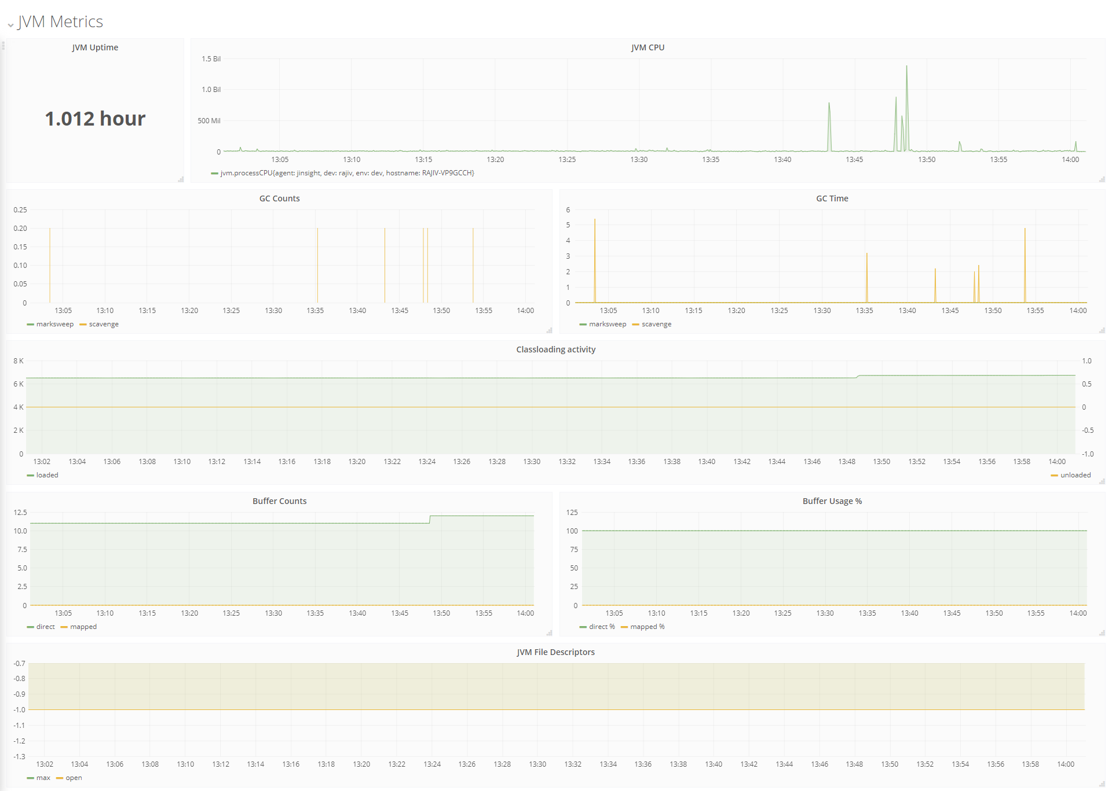Image resolution: width=1112 pixels, height=791 pixels.
Task: Click resize handle of JVM File Descriptors panel
Action: coord(1102,784)
